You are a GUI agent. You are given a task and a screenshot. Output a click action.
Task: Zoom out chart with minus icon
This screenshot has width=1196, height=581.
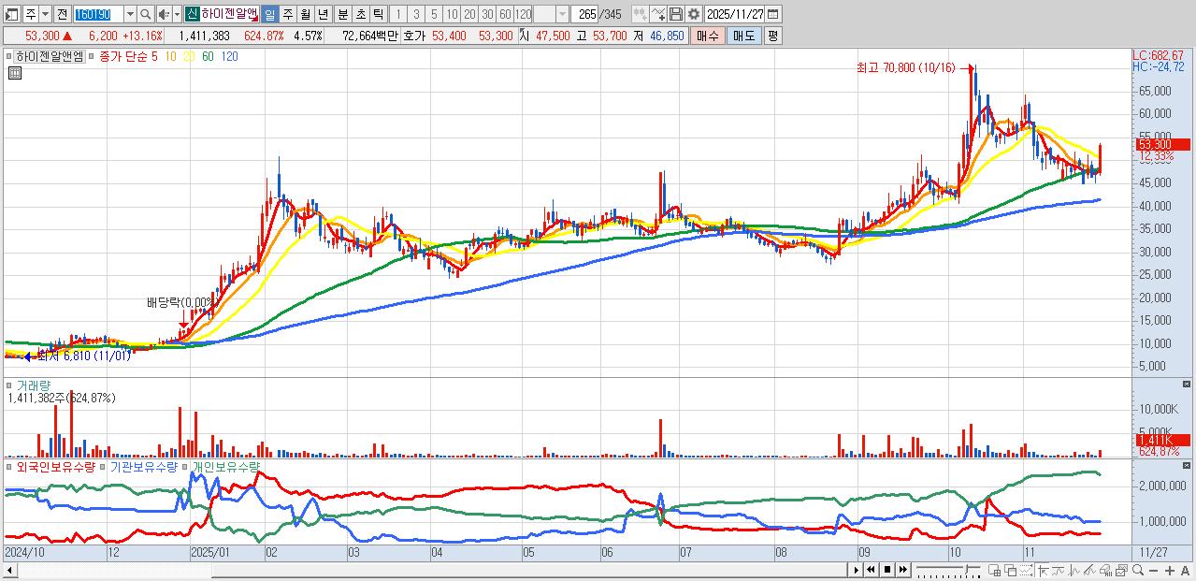coord(1153,570)
